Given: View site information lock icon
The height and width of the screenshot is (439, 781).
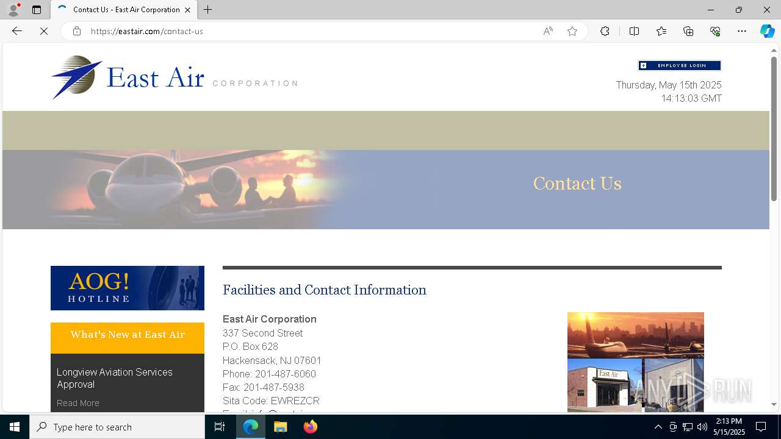Looking at the screenshot, I should point(77,31).
